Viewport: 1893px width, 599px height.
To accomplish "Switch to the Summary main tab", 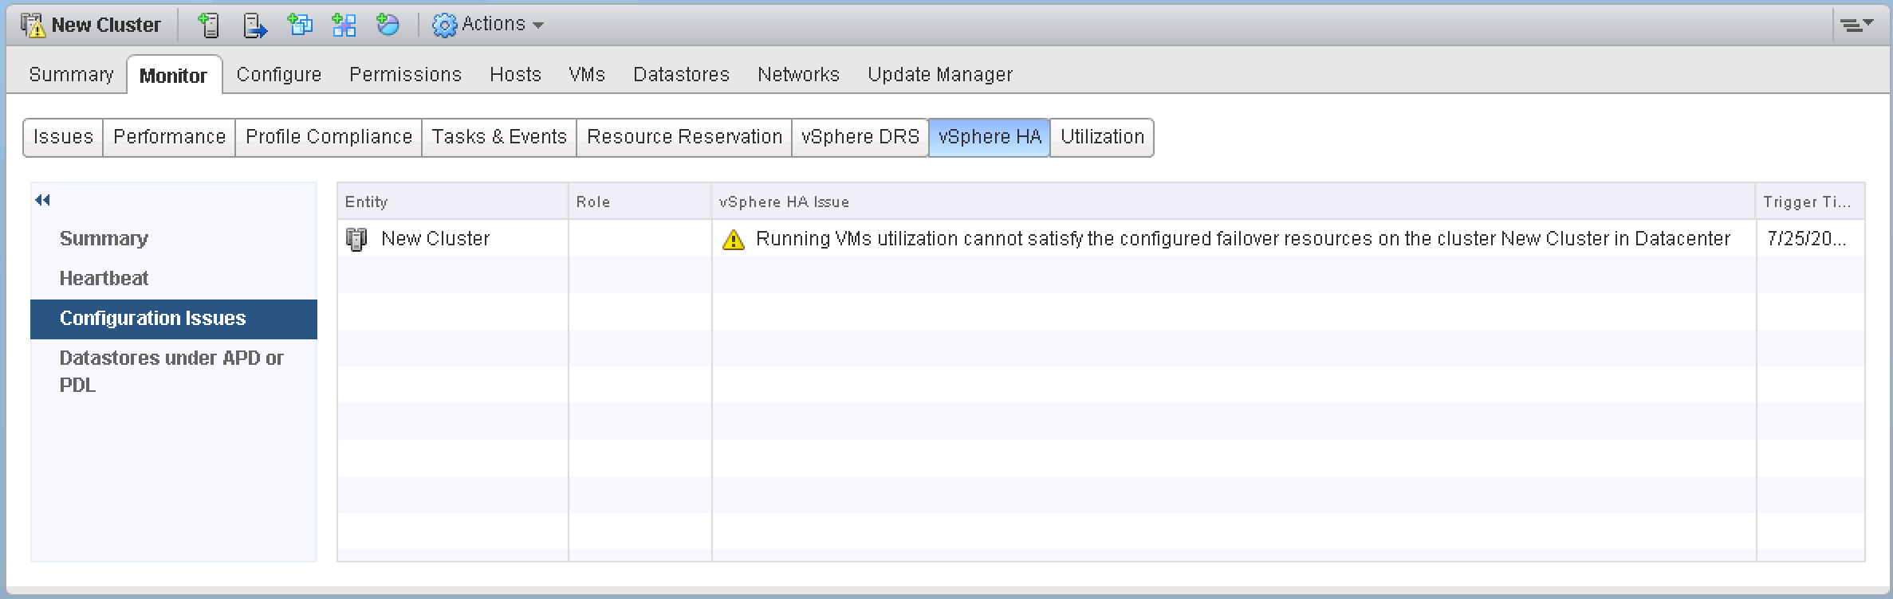I will [x=71, y=75].
